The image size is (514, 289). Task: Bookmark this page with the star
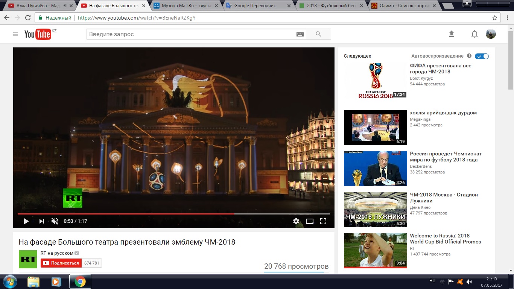click(495, 18)
